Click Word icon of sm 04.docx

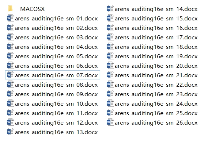(x=11, y=47)
